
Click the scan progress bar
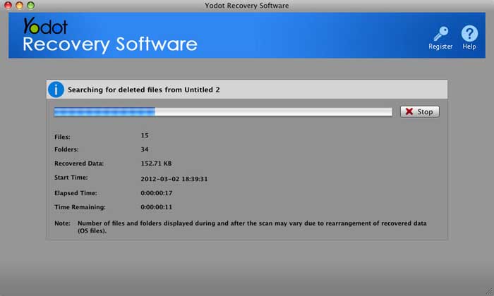[223, 112]
